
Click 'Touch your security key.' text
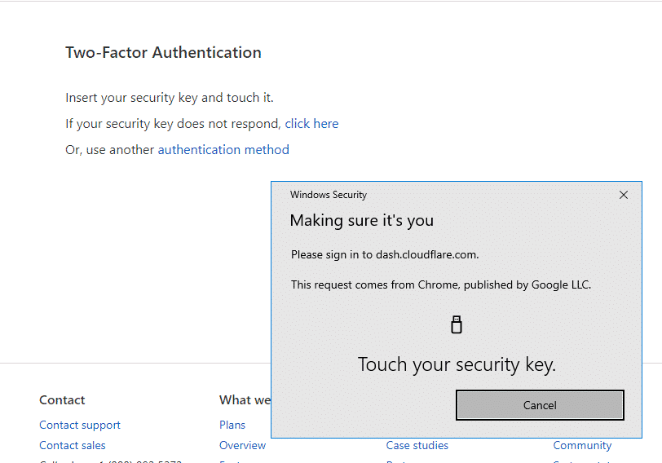(457, 364)
